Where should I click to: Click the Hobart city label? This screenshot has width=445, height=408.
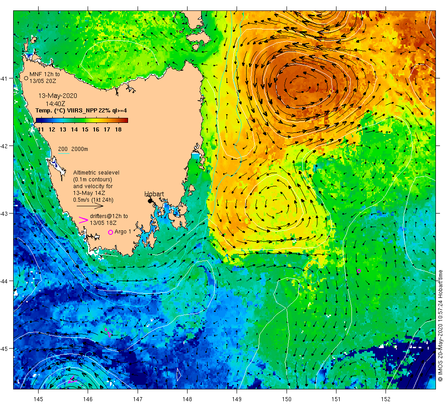pyautogui.click(x=154, y=194)
